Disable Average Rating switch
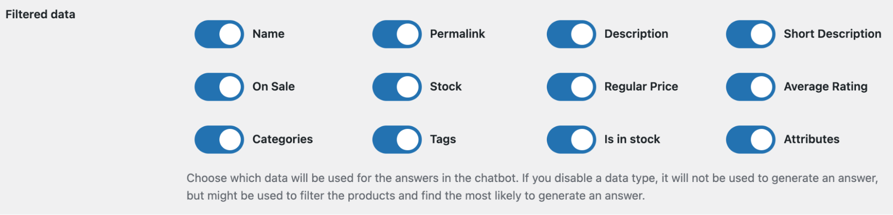This screenshot has height=215, width=893. tap(750, 87)
